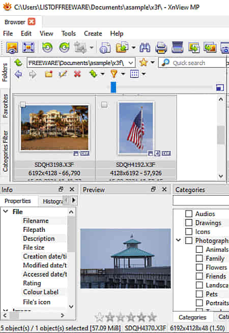The width and height of the screenshot is (229, 333).
Task: Open the Filter funnel dropdown arrow
Action: click(123, 74)
